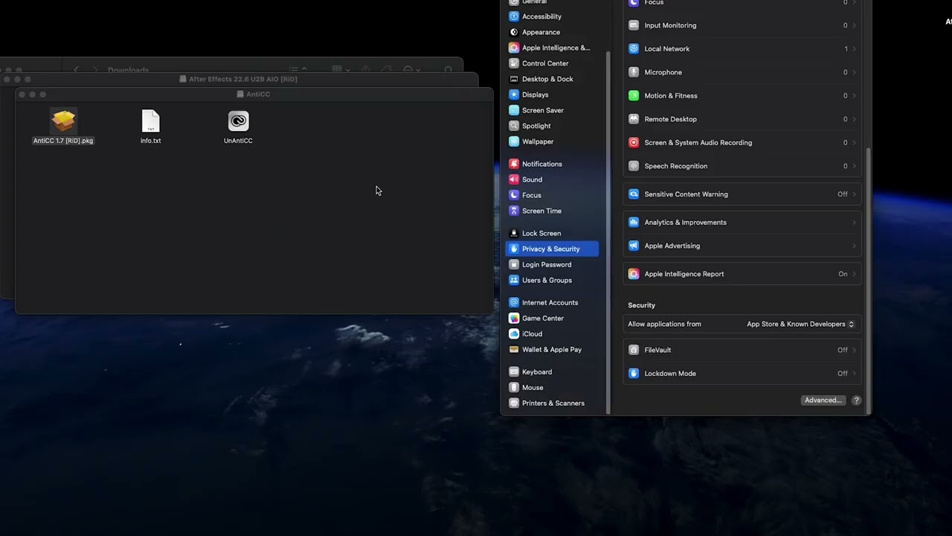Click the Motion & Fitness icon
The width and height of the screenshot is (952, 536).
634,95
